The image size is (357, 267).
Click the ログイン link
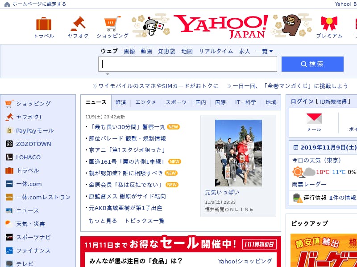302,101
